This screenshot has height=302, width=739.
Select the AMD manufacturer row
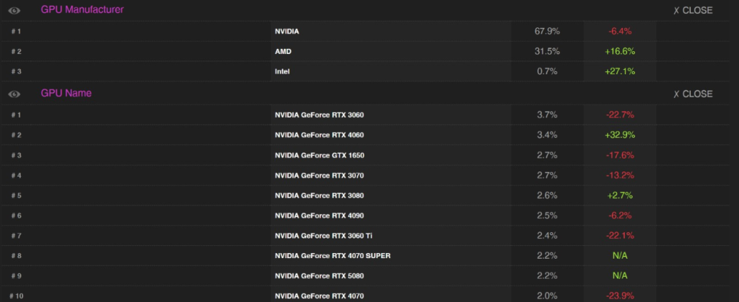[283, 52]
